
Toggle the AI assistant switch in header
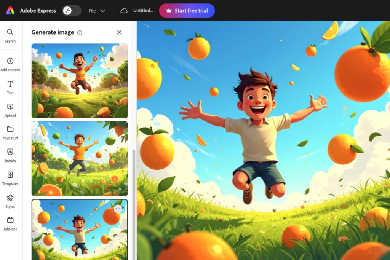[71, 10]
